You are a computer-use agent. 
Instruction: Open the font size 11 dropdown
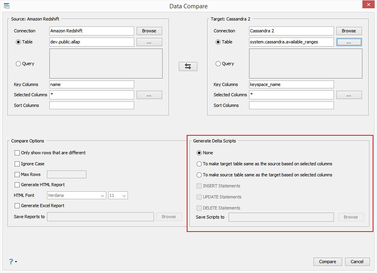click(x=124, y=196)
